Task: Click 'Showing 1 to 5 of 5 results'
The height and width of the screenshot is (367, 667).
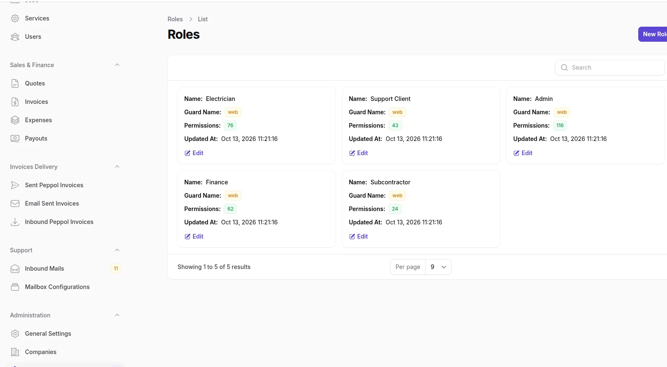Action: pyautogui.click(x=214, y=267)
